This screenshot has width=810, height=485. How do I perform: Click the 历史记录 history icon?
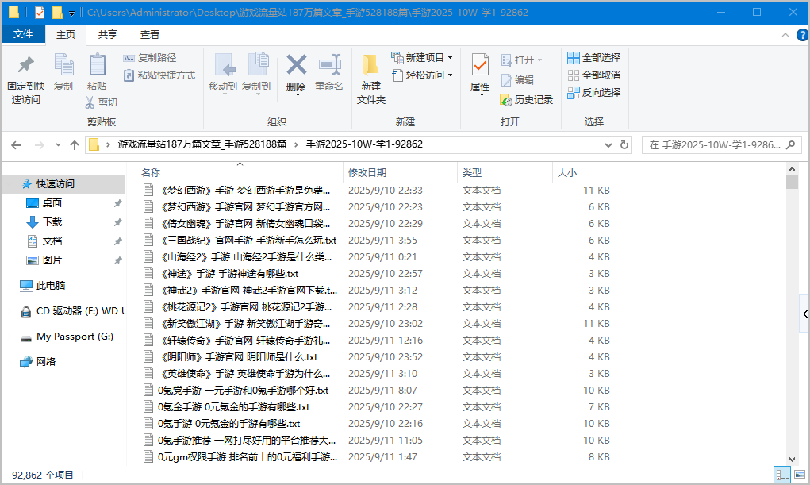coord(507,100)
